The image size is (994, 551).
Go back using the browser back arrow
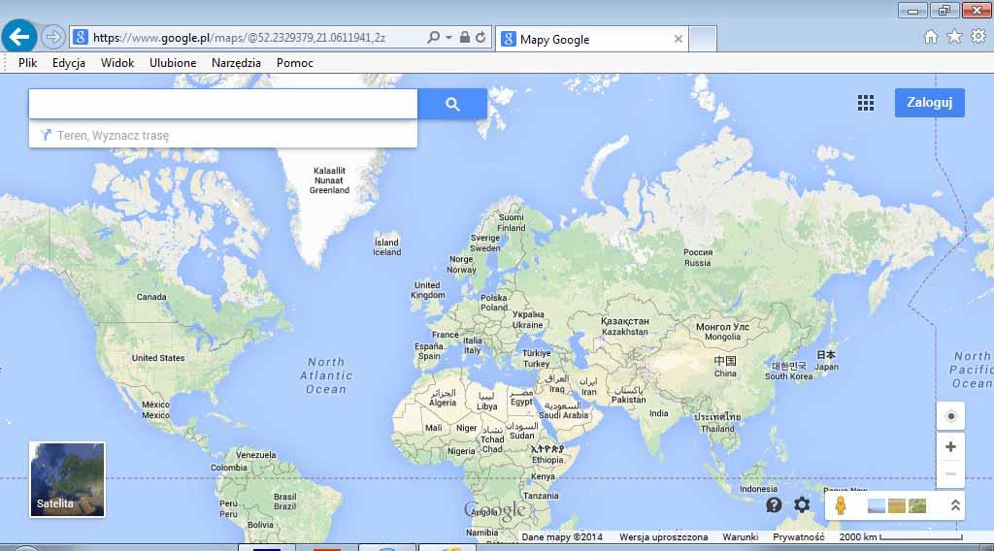[19, 37]
